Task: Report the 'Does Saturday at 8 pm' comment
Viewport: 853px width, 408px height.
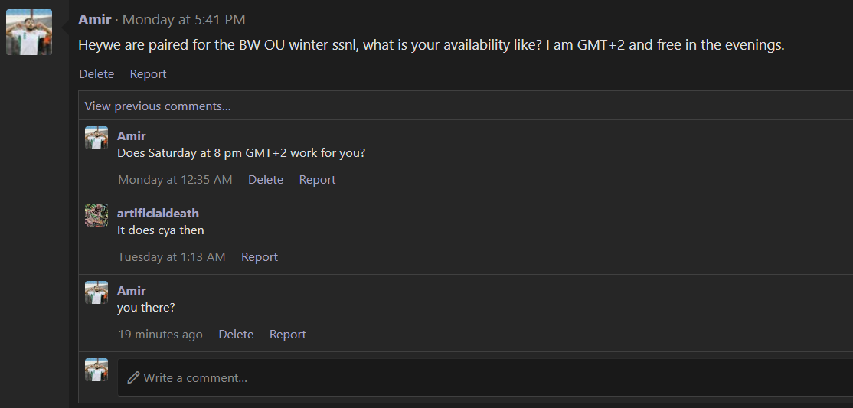Action: 317,180
